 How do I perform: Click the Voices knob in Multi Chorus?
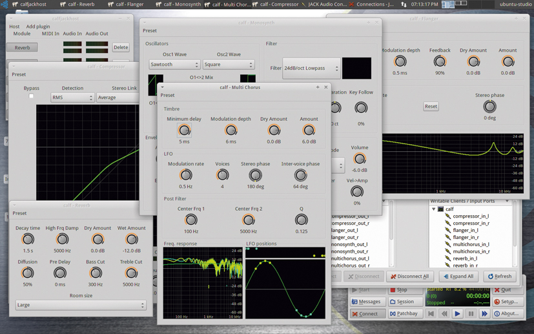(222, 175)
